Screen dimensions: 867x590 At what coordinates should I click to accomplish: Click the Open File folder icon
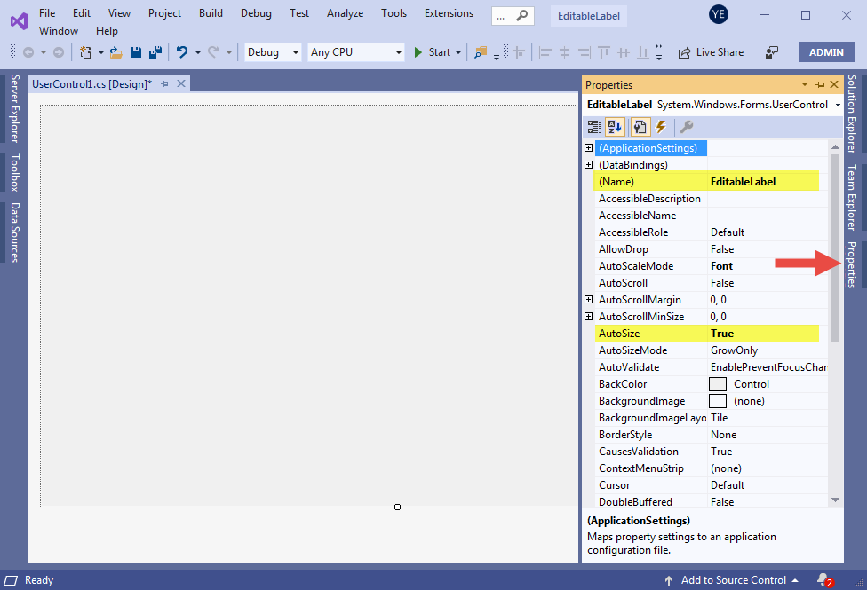pos(115,52)
